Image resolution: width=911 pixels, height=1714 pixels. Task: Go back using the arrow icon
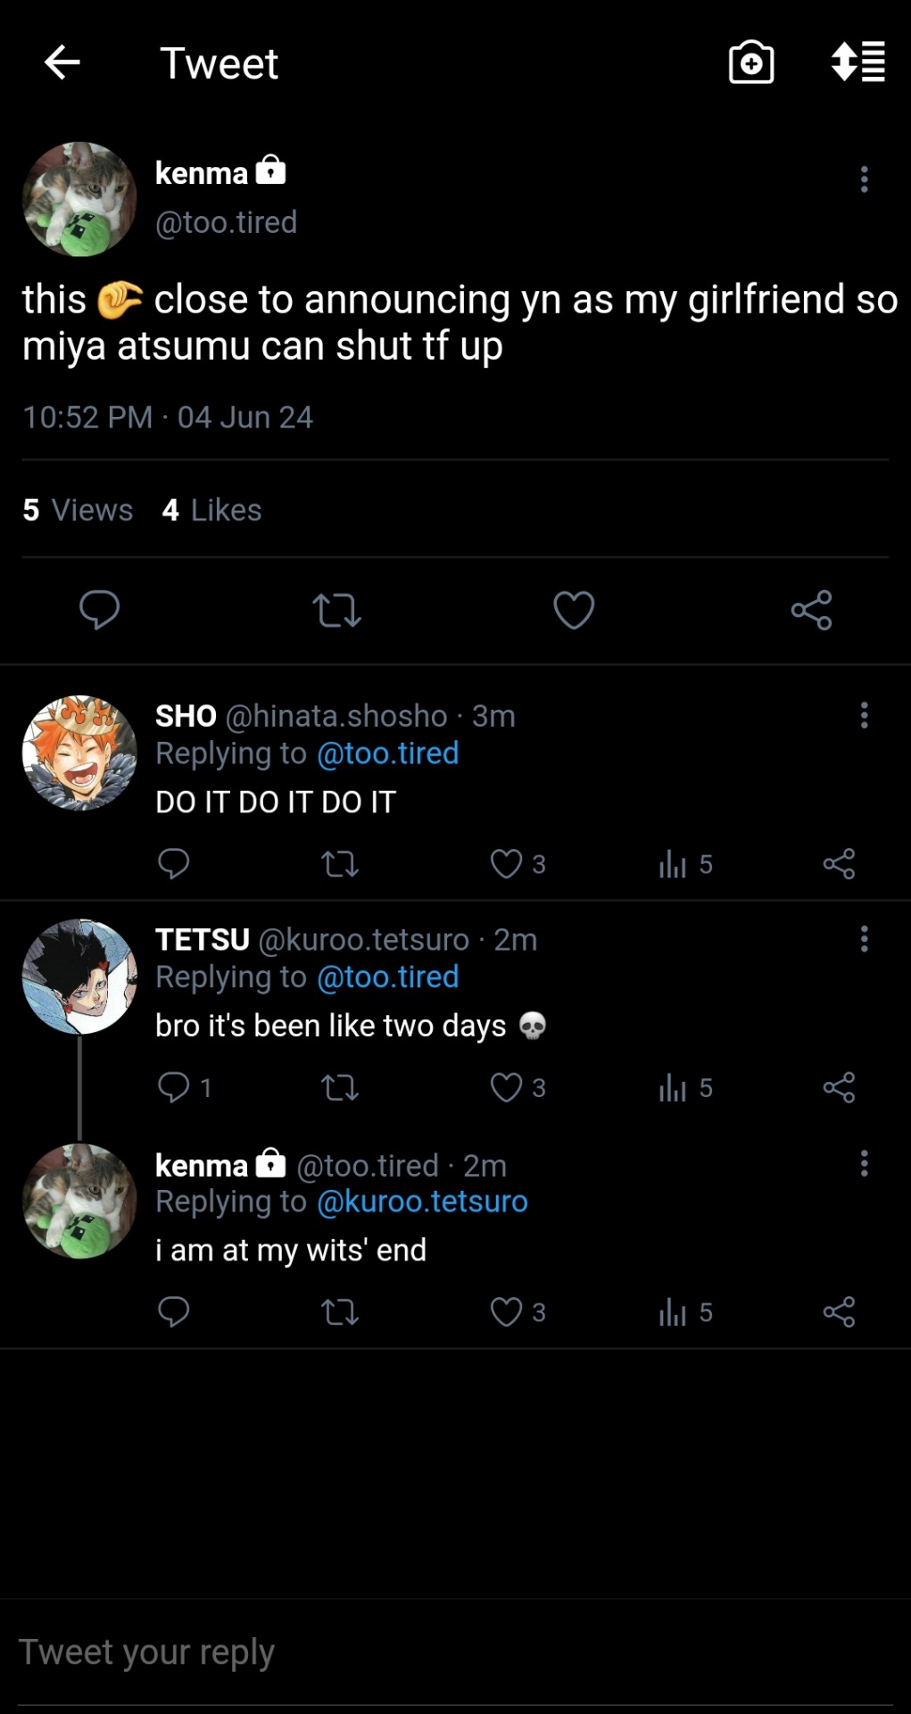pos(62,62)
